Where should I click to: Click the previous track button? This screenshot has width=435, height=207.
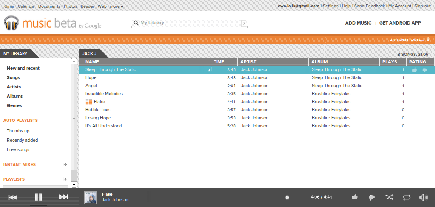pyautogui.click(x=13, y=197)
